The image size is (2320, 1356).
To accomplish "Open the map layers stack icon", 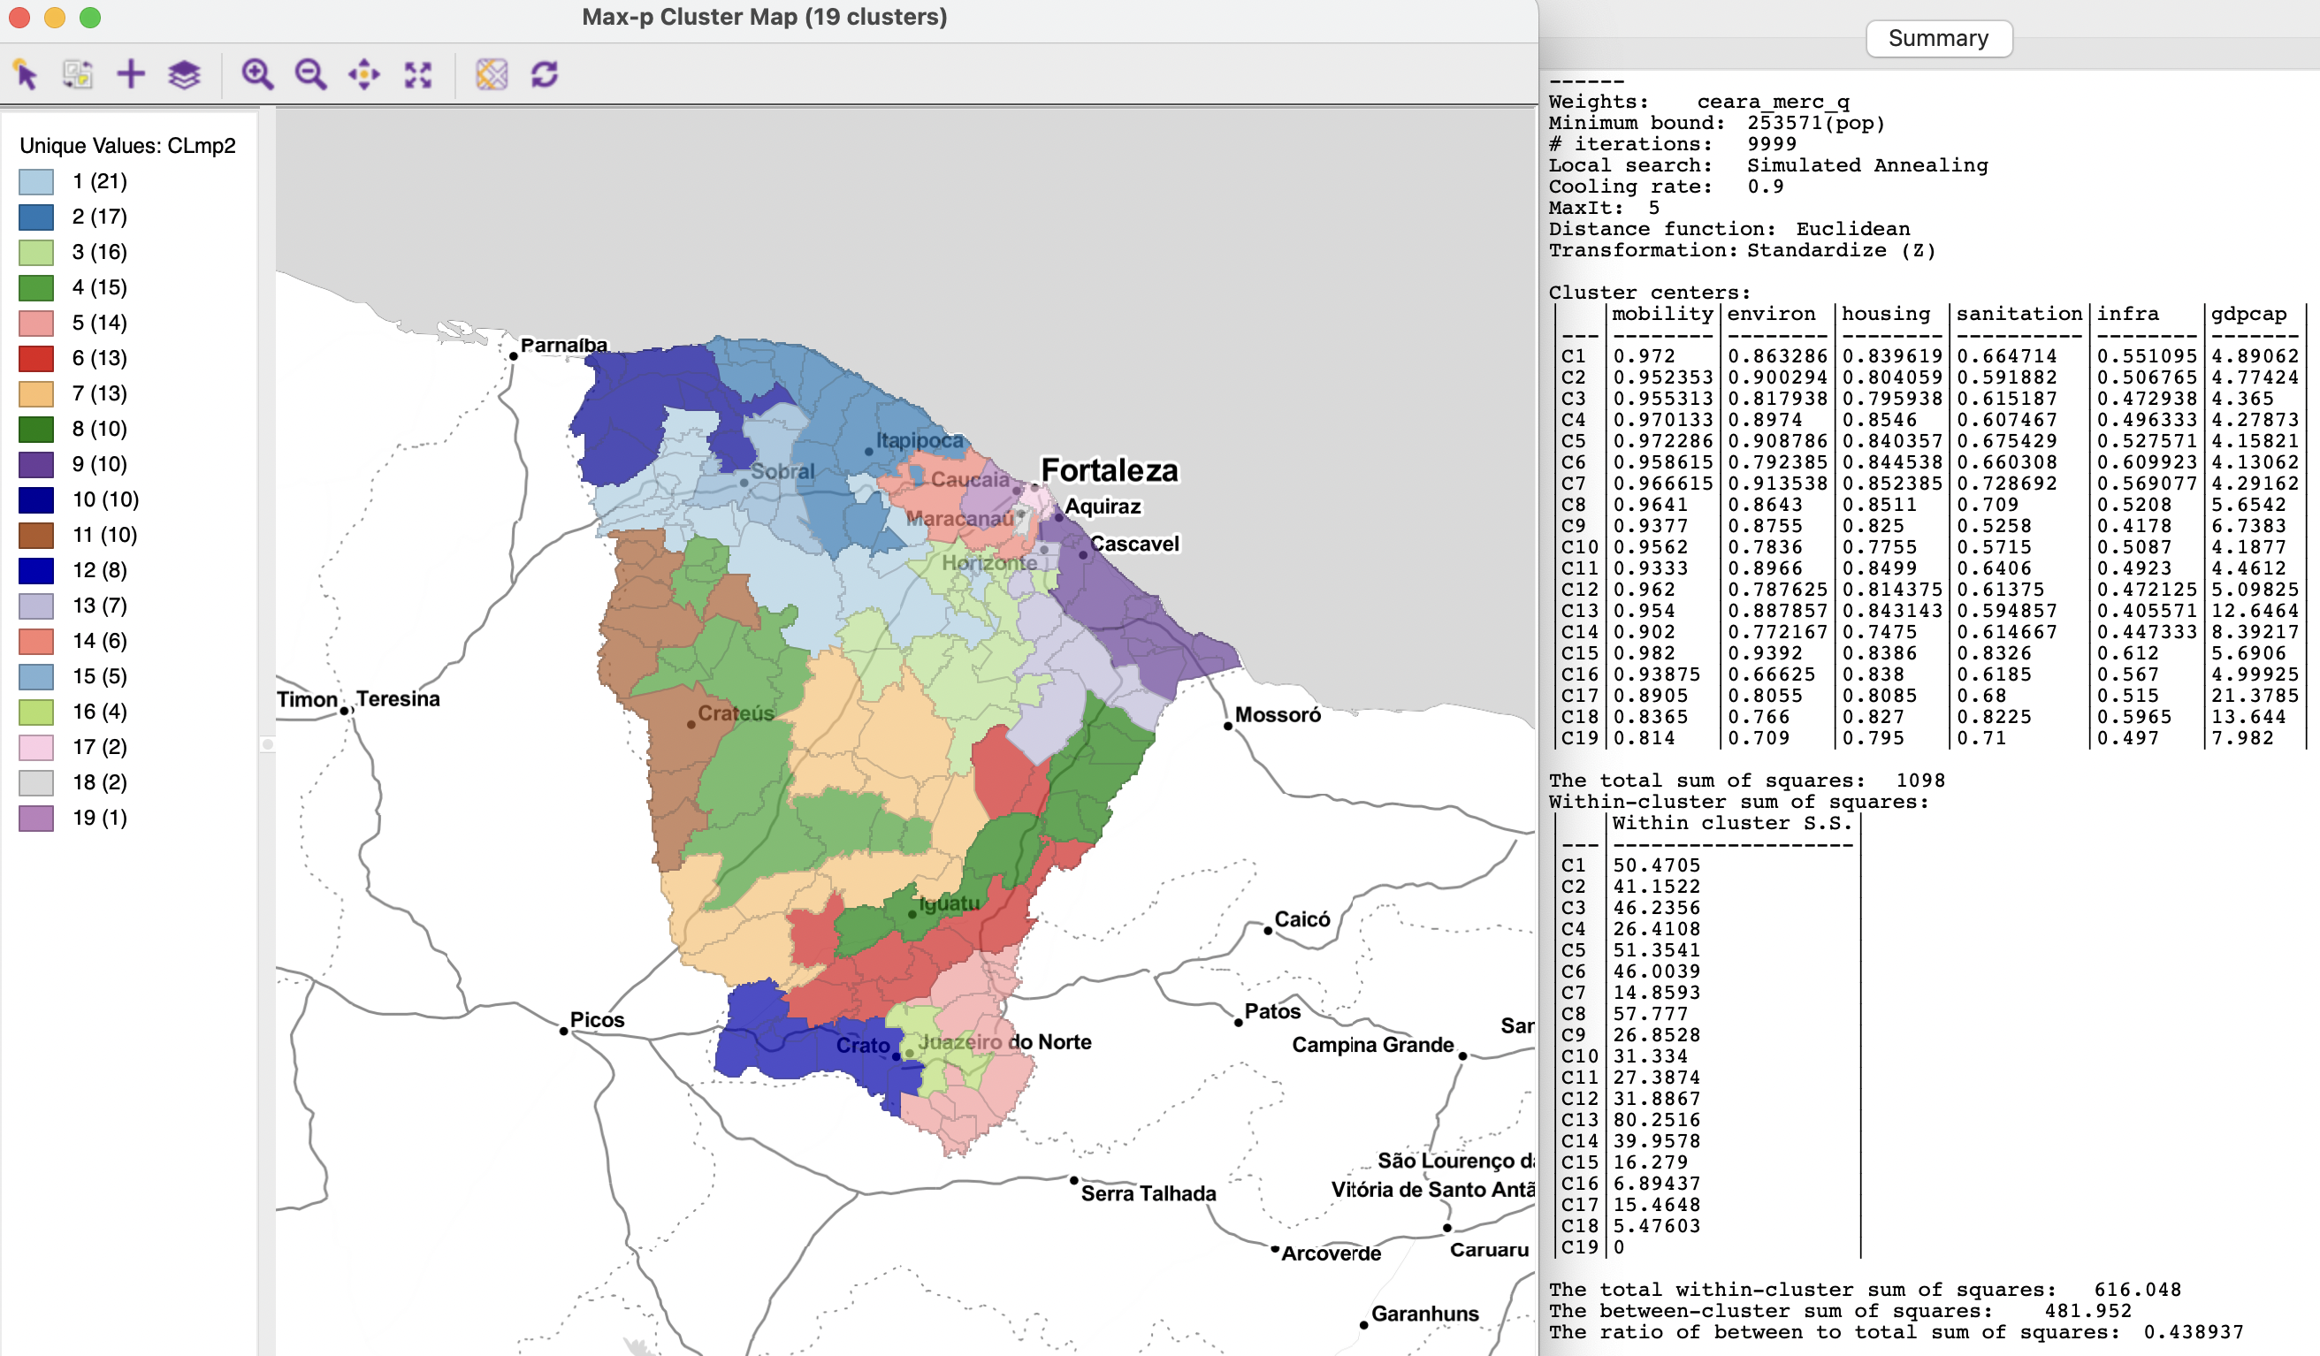I will click(184, 74).
